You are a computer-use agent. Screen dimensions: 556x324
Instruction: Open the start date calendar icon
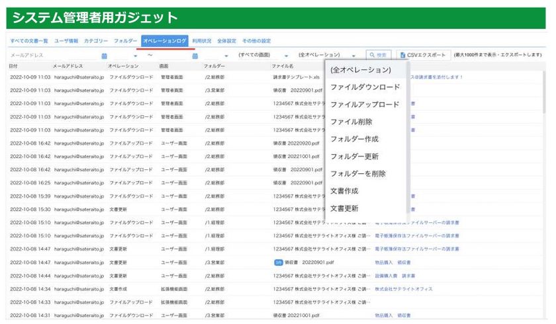pos(105,56)
